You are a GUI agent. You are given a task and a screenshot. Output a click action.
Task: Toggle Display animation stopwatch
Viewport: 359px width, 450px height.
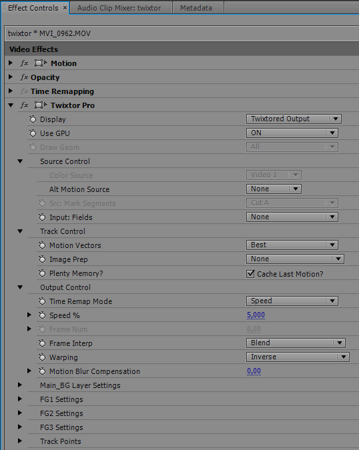33,119
